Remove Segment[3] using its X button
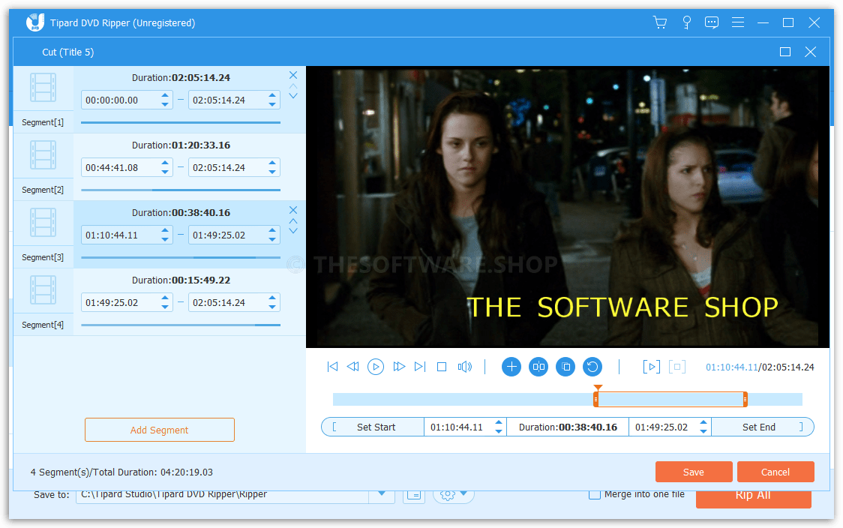843x528 pixels. point(293,210)
